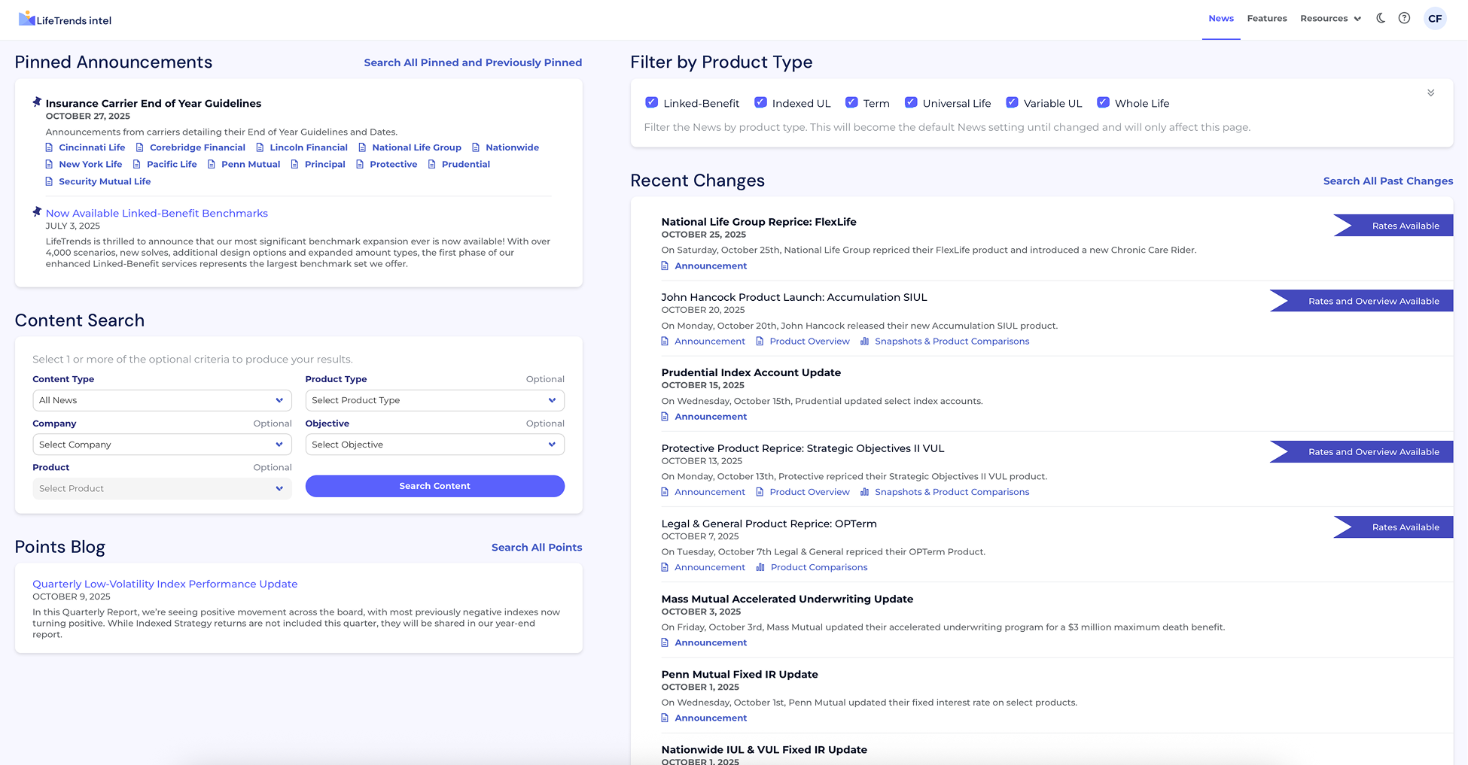1468x765 pixels.
Task: Open the Content Type dropdown
Action: click(162, 400)
